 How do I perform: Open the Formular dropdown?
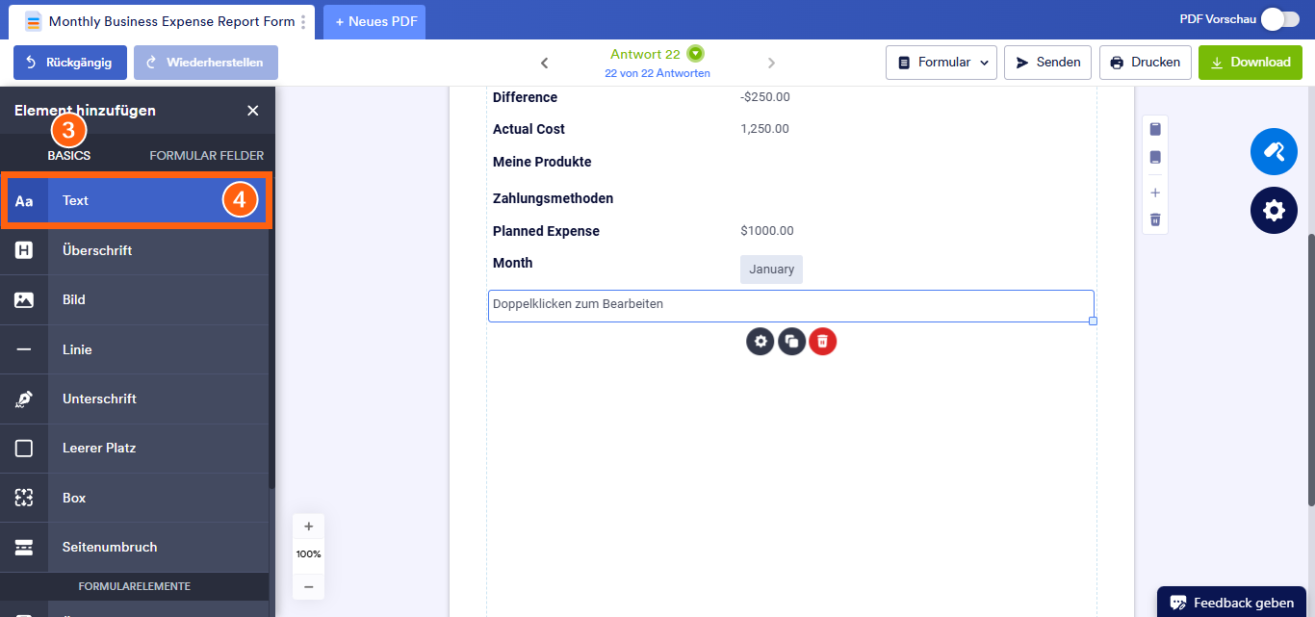[x=941, y=63]
